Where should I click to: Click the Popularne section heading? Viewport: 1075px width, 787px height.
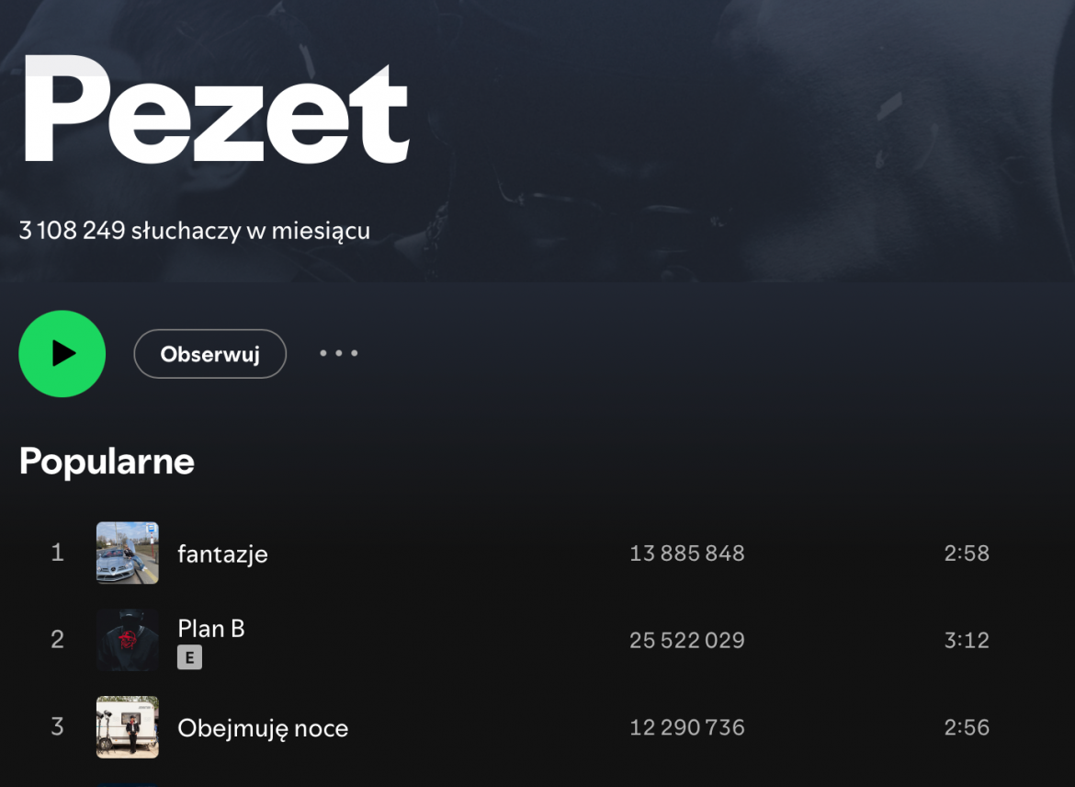point(107,462)
